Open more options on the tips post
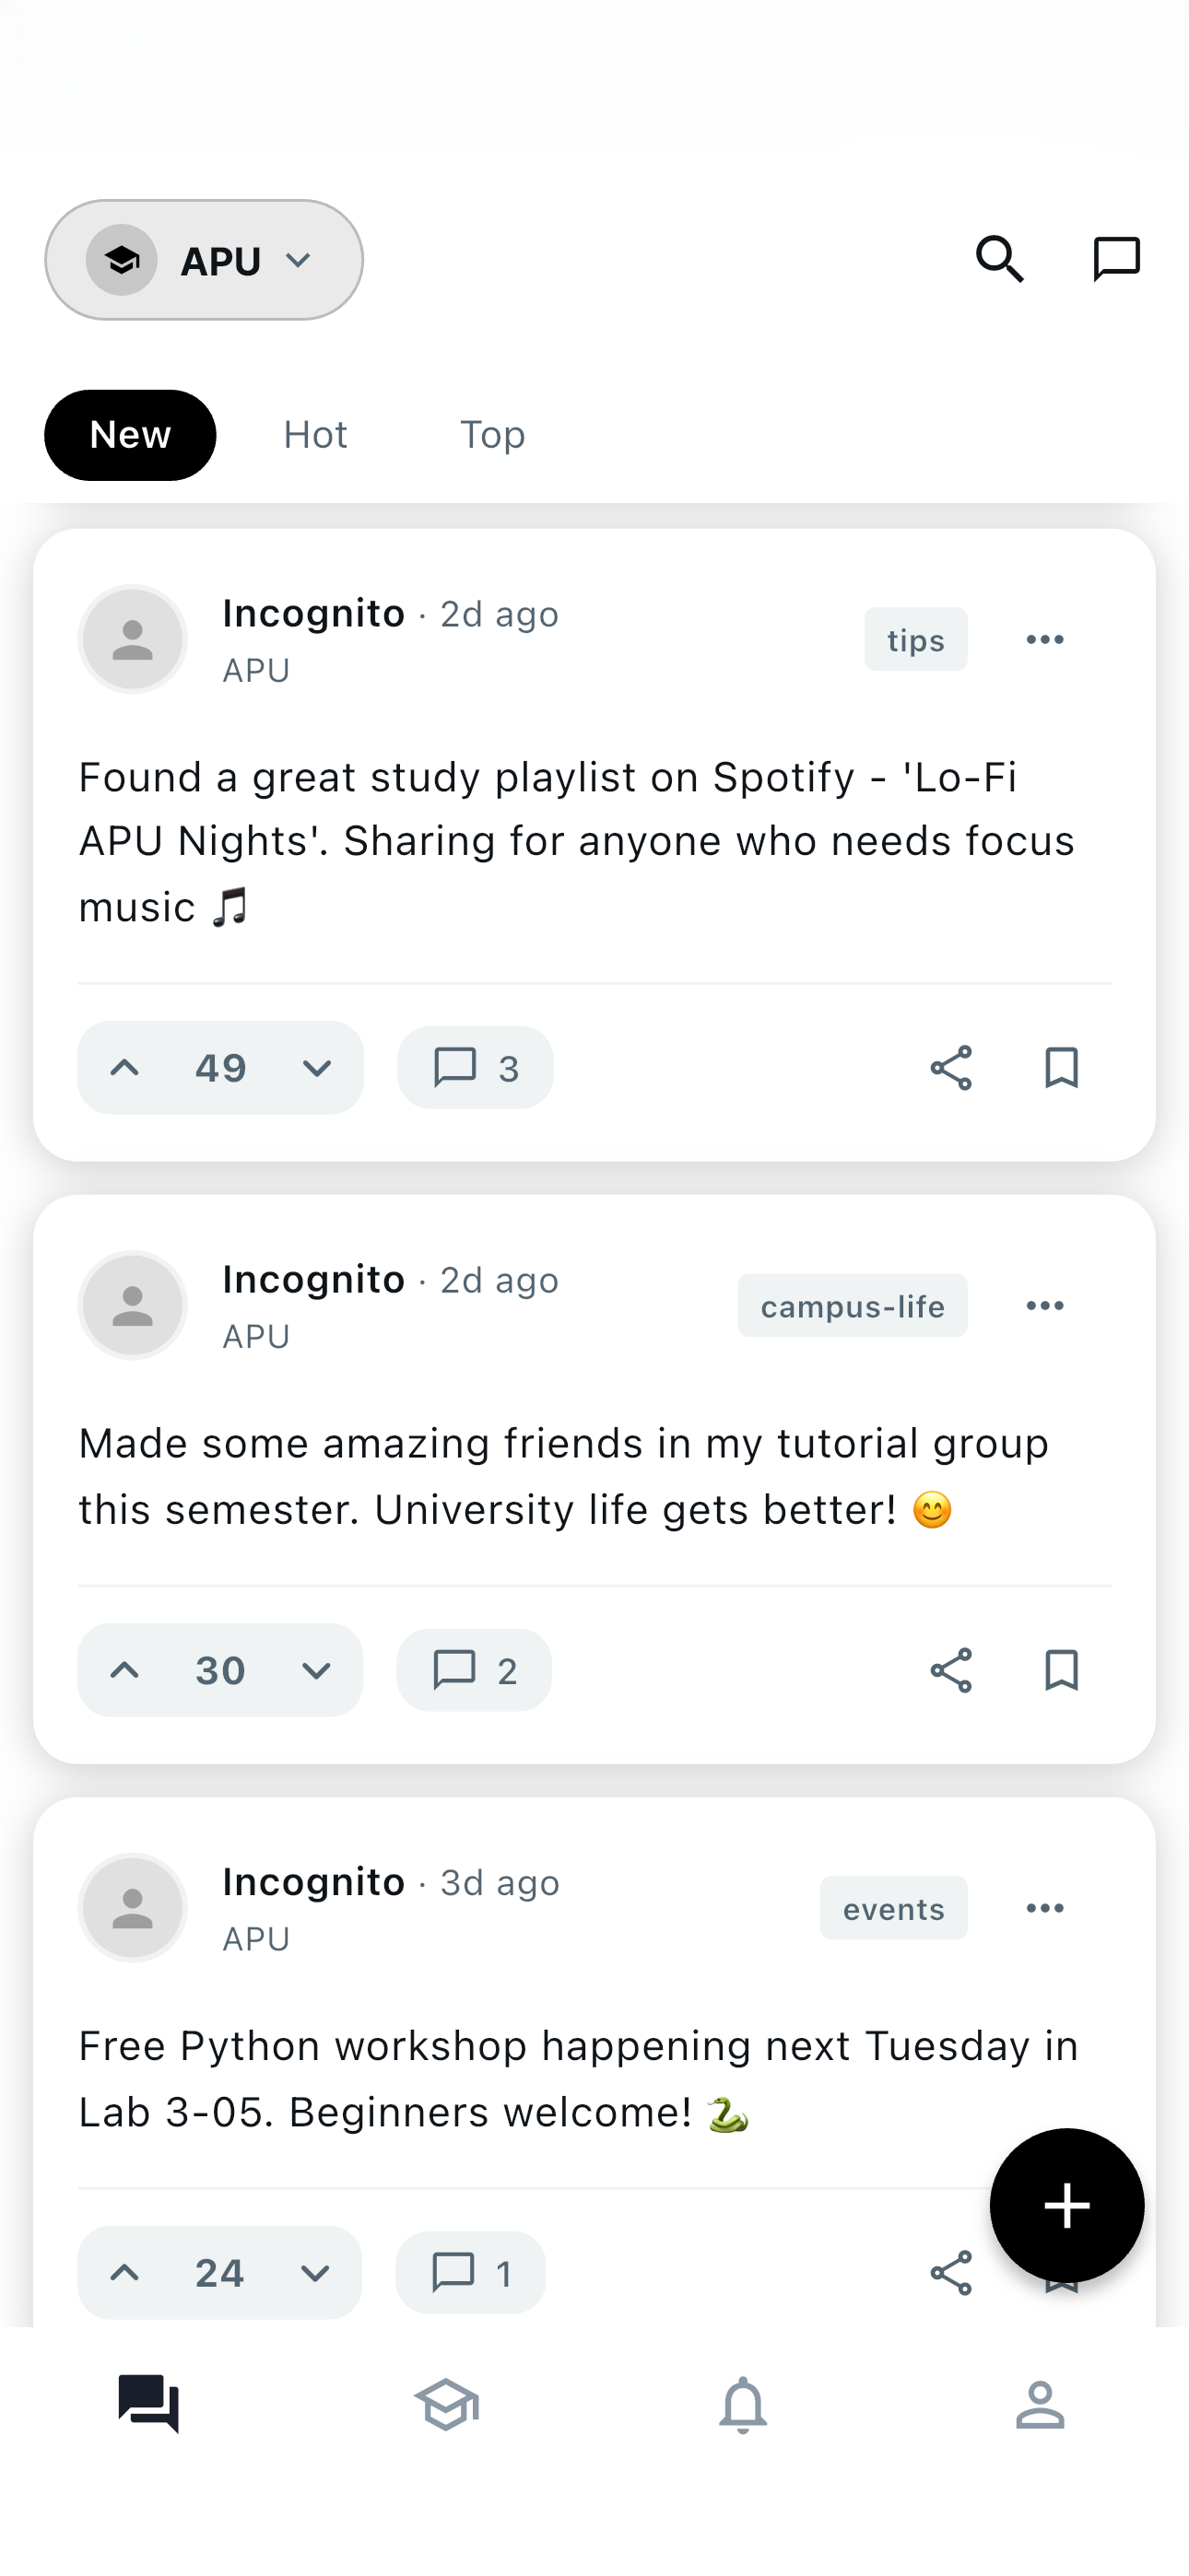Screen dimensions: 1189x2576 (1045, 640)
